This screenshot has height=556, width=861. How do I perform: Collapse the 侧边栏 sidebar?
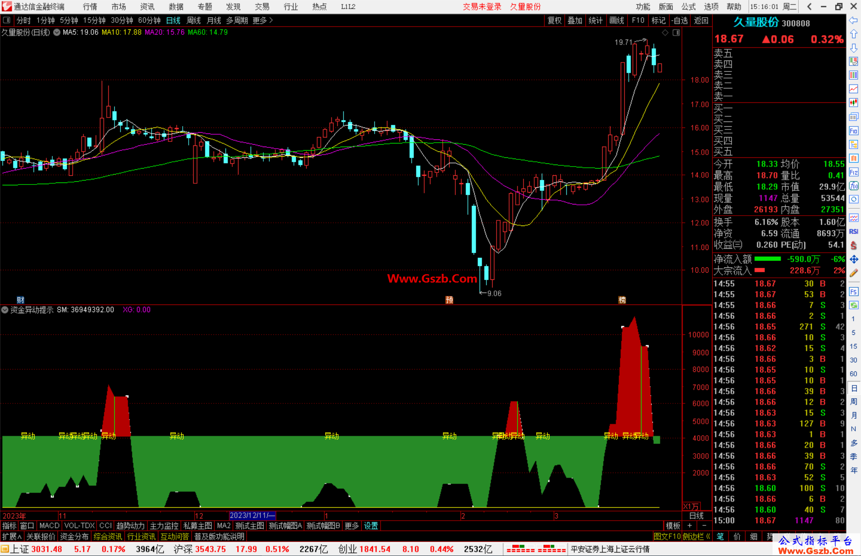click(696, 536)
